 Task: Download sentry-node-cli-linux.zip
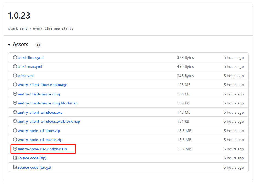click(x=39, y=131)
